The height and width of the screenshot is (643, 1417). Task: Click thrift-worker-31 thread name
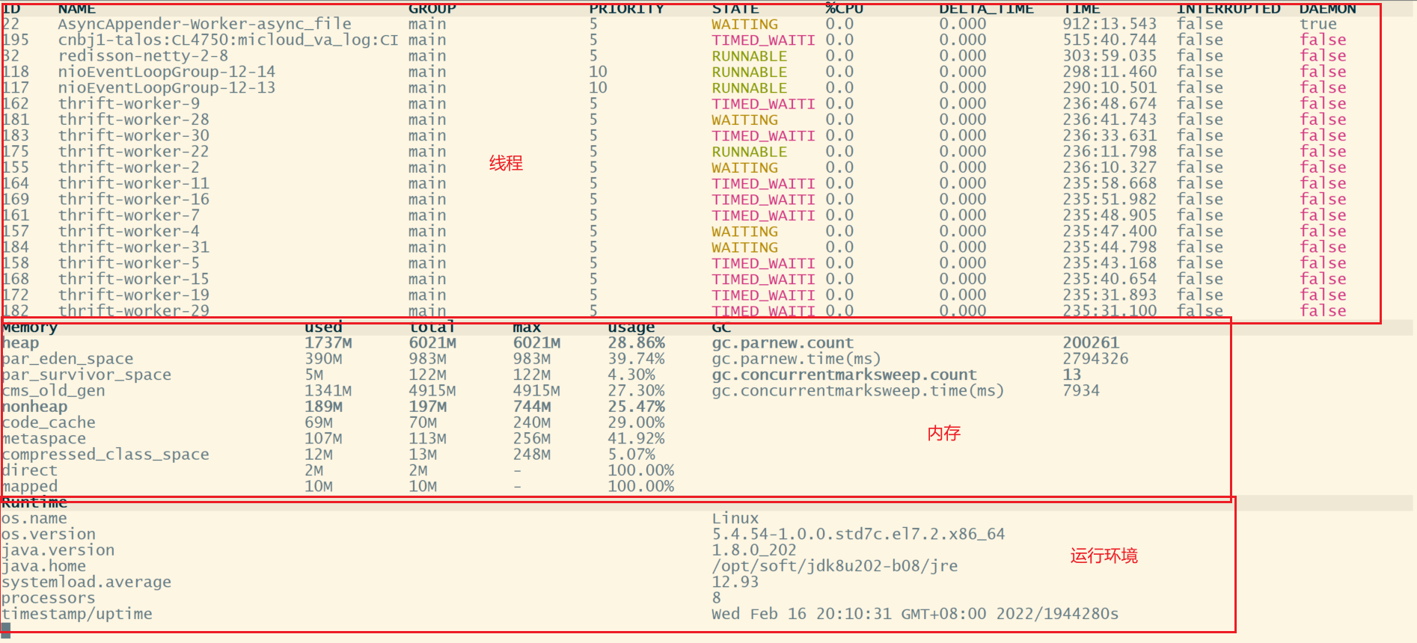tap(134, 247)
